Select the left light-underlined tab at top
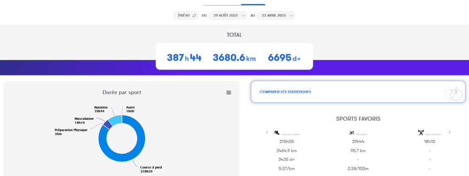The height and width of the screenshot is (176, 469). (222, 5)
